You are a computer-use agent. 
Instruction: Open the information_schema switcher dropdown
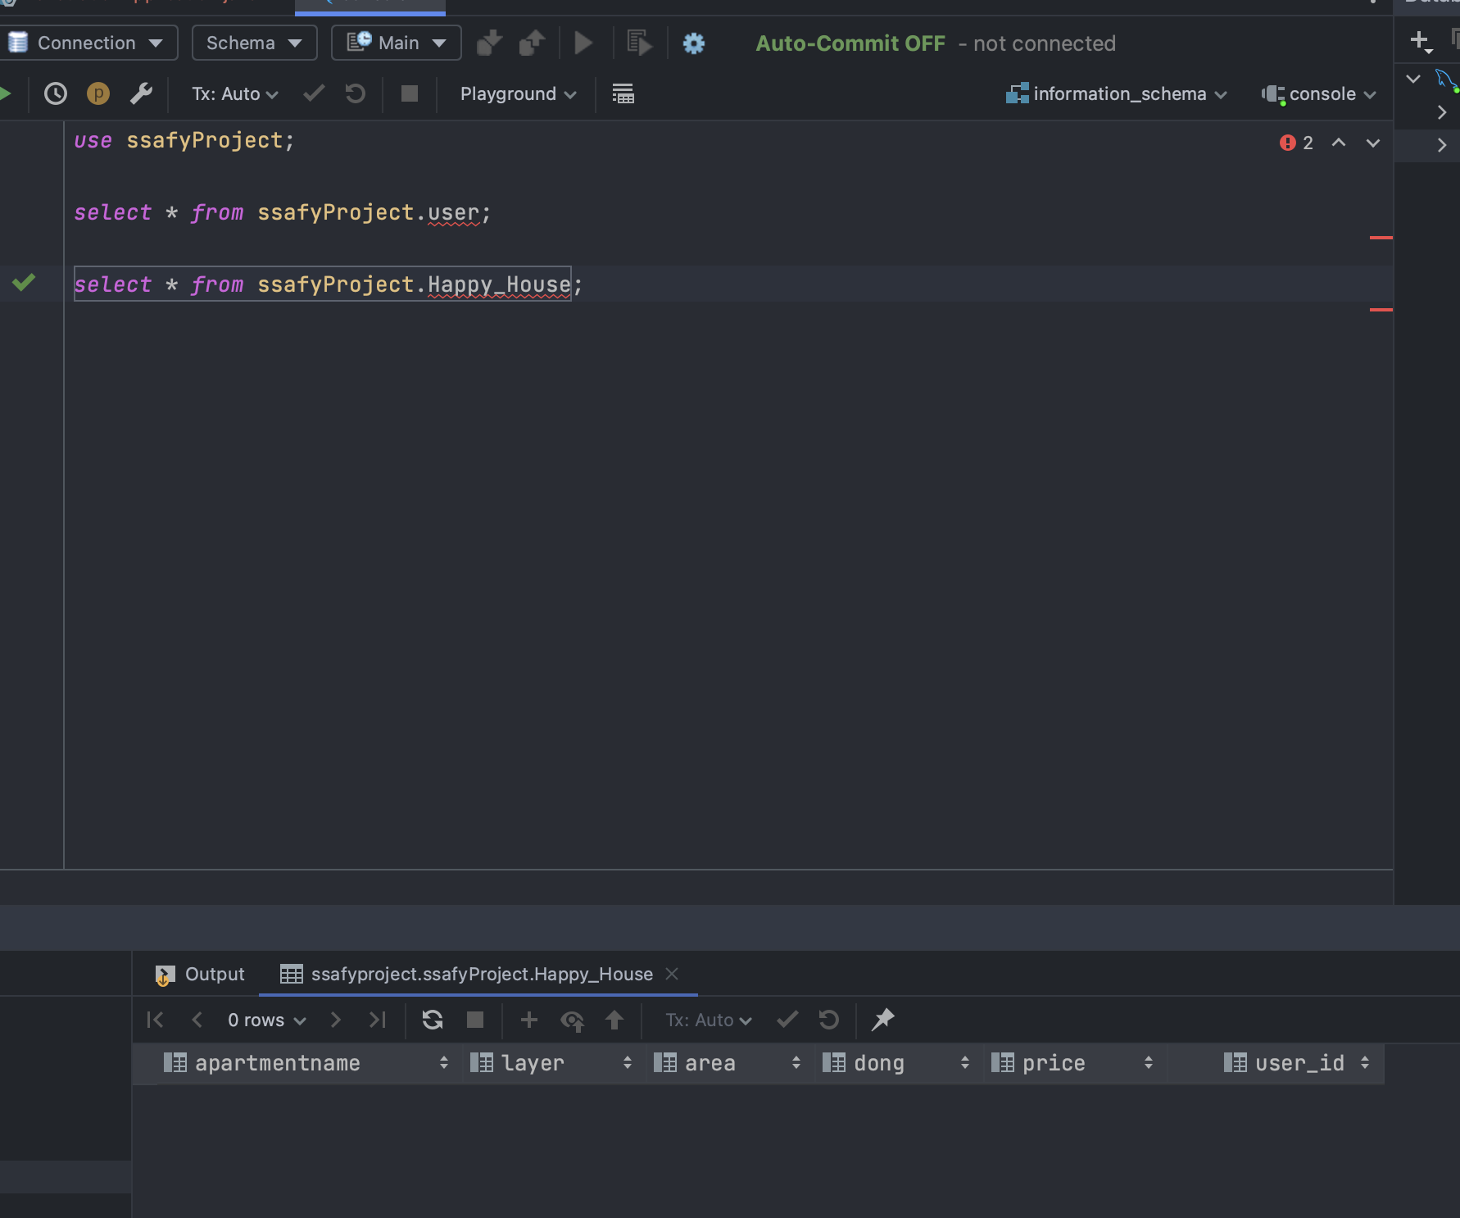(x=1117, y=93)
